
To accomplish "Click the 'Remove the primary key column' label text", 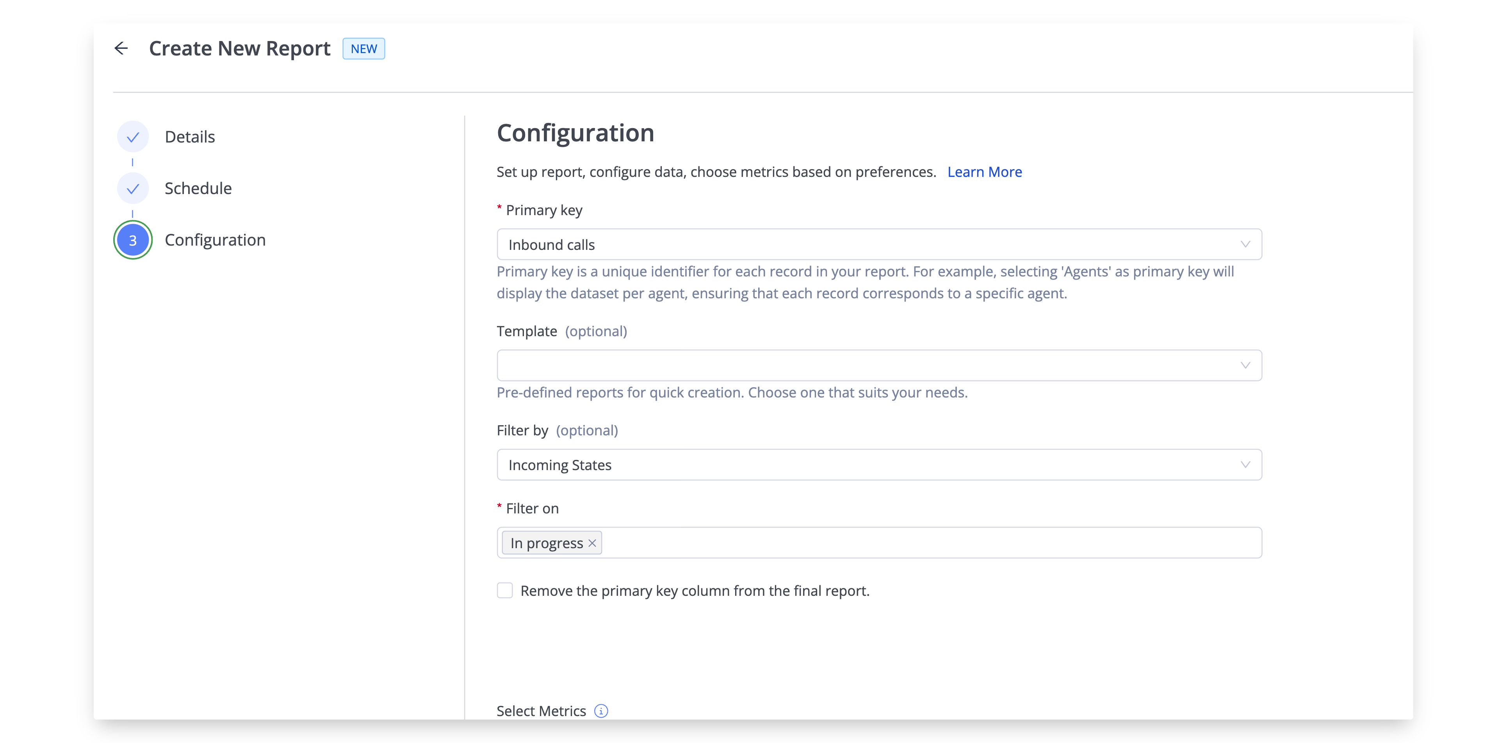I will pyautogui.click(x=695, y=591).
